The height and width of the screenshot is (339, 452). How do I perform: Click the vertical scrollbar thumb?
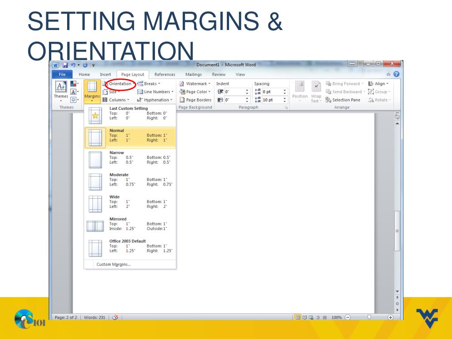397,230
